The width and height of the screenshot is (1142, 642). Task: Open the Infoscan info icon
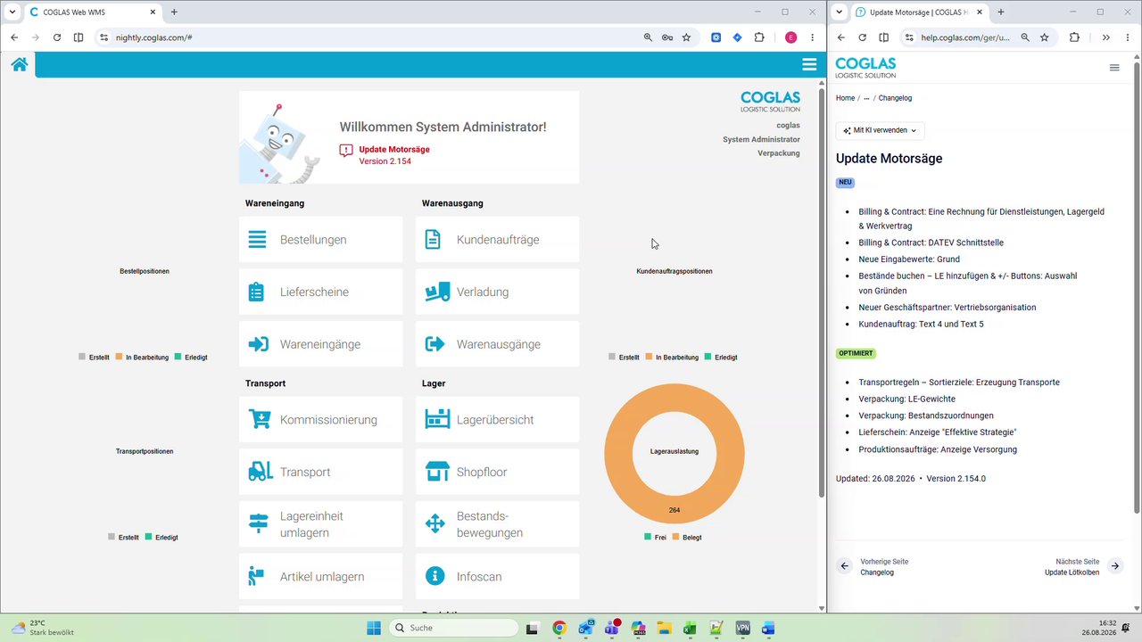click(x=435, y=576)
